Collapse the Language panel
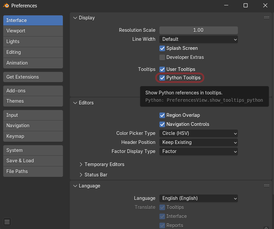This screenshot has width=274, height=229. [x=75, y=186]
